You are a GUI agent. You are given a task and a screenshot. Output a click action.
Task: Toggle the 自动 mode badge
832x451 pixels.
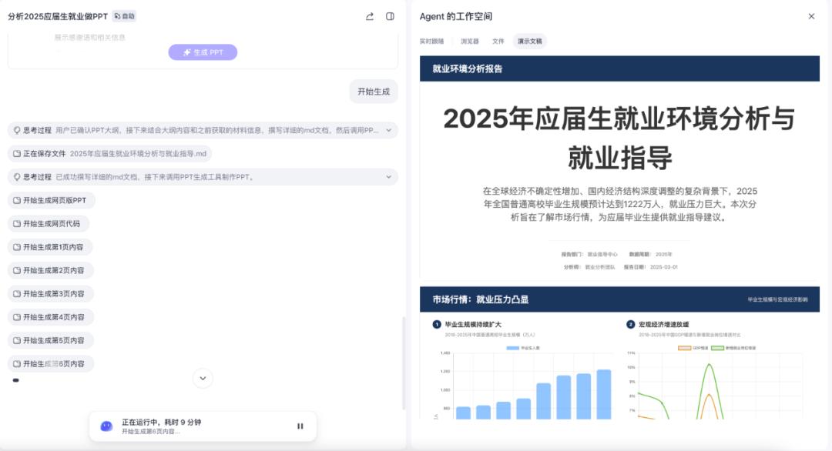124,16
